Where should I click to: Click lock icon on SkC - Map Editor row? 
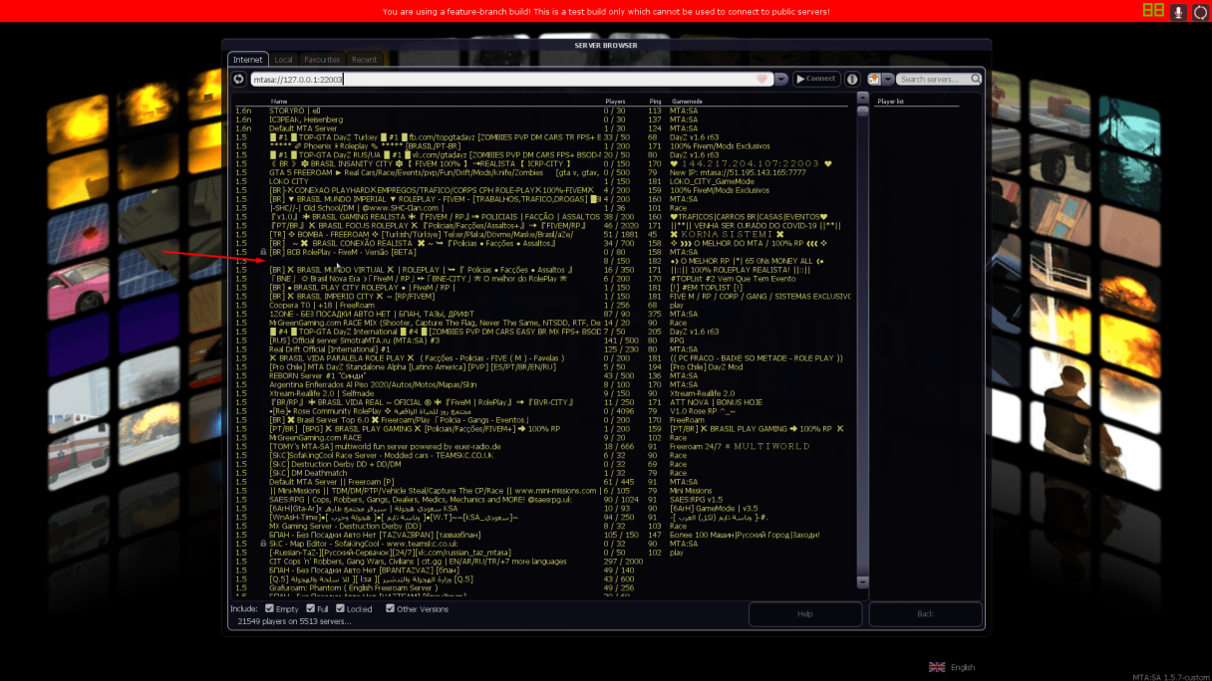pyautogui.click(x=263, y=544)
